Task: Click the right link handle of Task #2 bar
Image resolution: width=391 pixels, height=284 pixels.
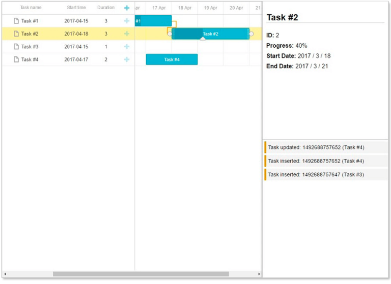Action: (x=252, y=34)
